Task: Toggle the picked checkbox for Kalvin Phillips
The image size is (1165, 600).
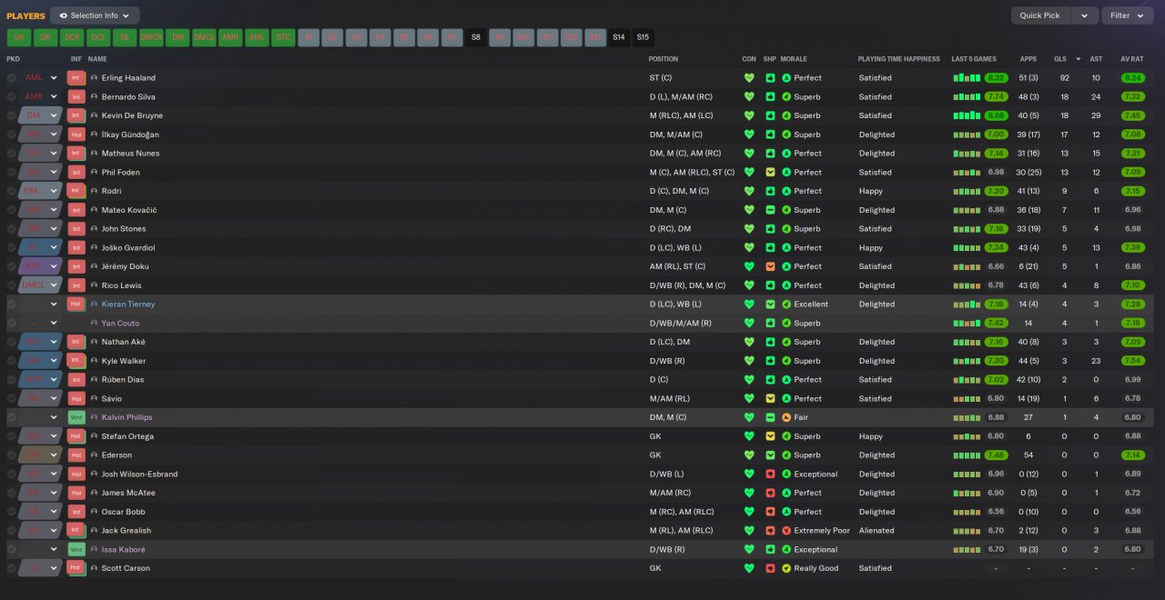Action: [12, 418]
